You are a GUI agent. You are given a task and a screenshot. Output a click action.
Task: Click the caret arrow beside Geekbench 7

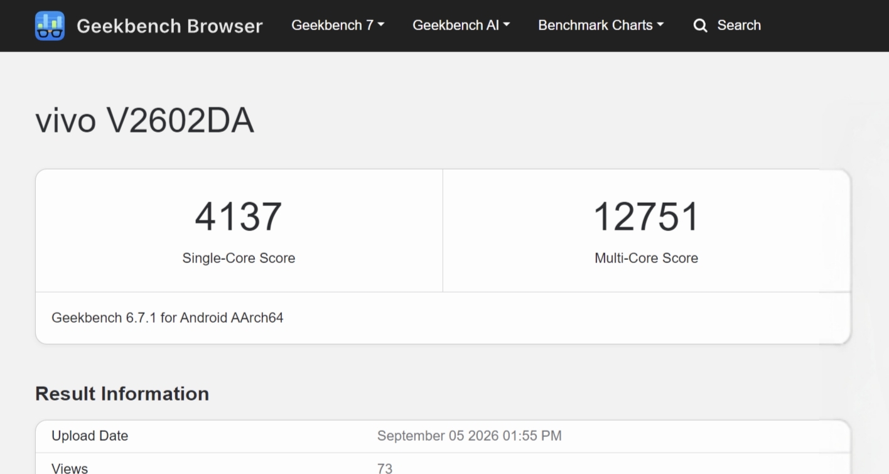[x=381, y=25]
